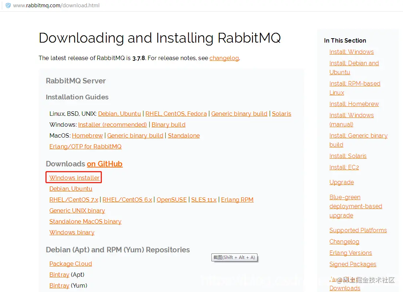The image size is (403, 292).
Task: Open the RHEL/CentOS 7.x download
Action: (x=74, y=200)
